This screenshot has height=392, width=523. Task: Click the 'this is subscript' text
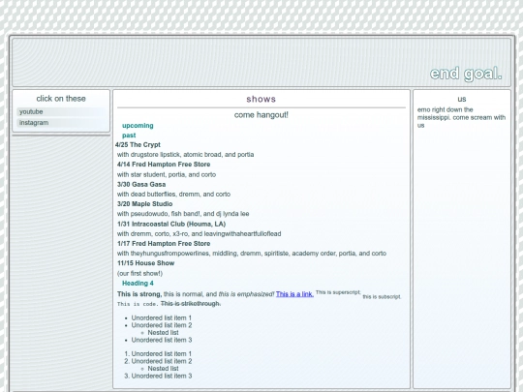click(x=382, y=297)
